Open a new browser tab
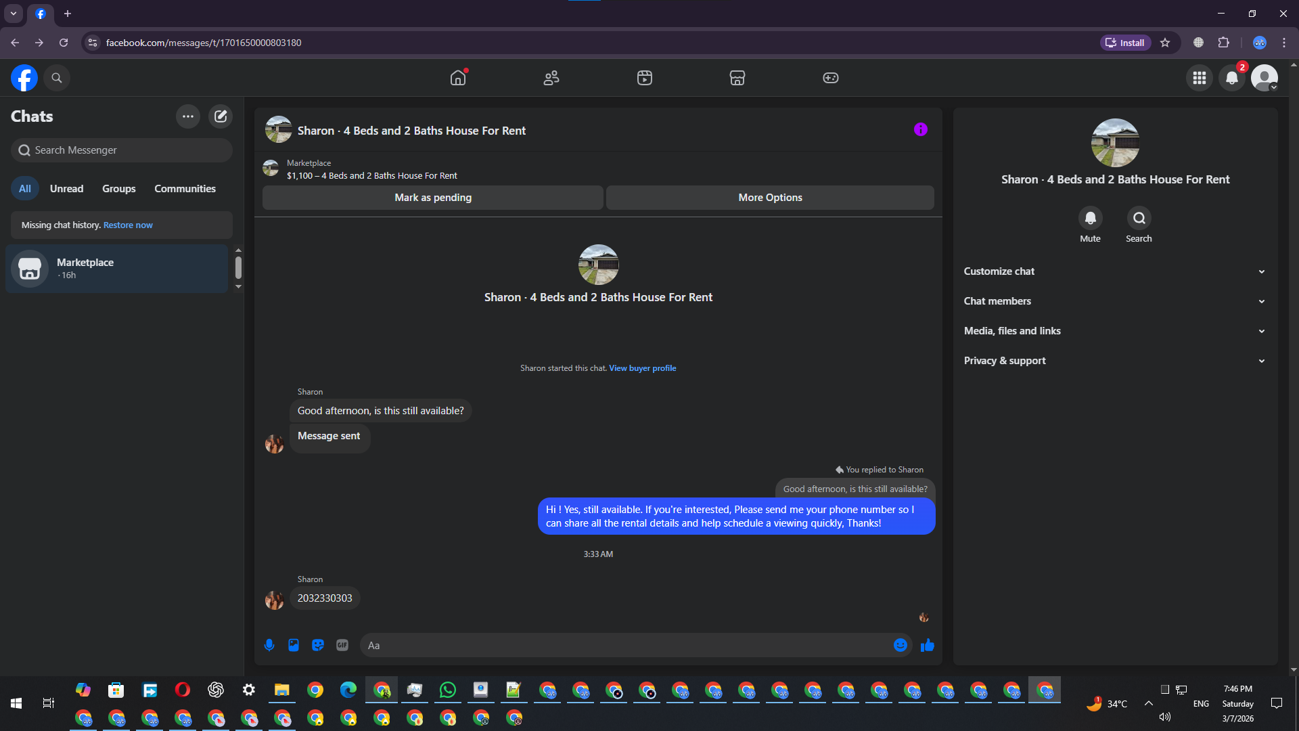The image size is (1299, 731). (x=68, y=14)
